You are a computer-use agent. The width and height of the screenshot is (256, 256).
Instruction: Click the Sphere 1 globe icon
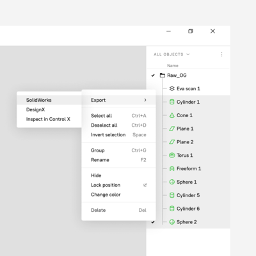pos(172,182)
